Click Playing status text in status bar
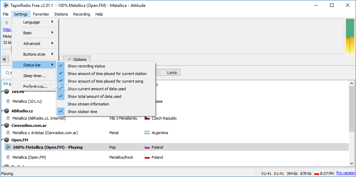 click(7, 174)
